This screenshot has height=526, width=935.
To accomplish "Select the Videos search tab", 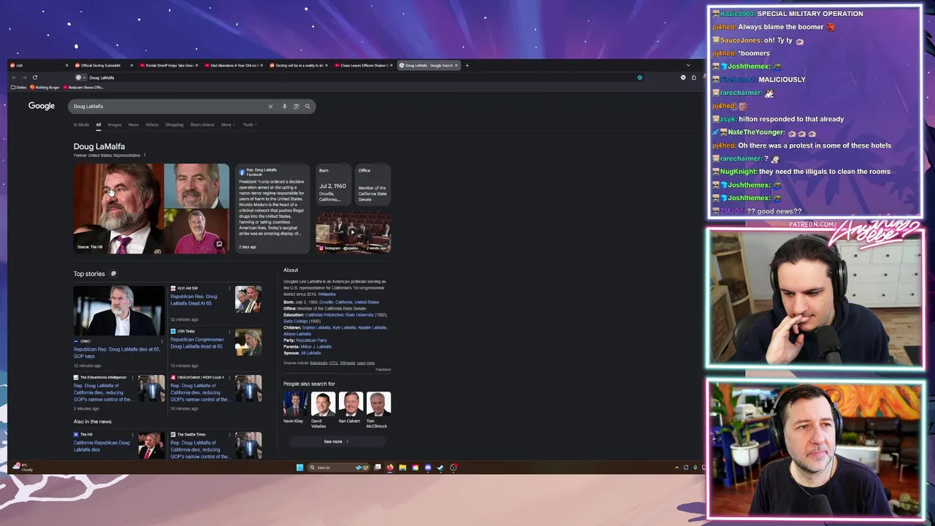I will tap(152, 125).
